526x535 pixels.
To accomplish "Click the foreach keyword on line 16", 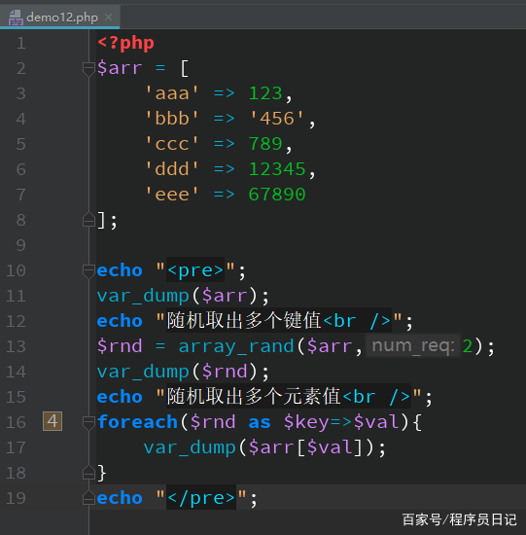I will 137,422.
